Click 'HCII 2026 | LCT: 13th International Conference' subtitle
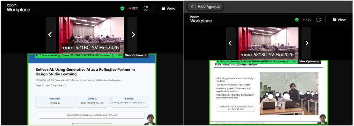This screenshot has width=354, height=126. pos(79,80)
